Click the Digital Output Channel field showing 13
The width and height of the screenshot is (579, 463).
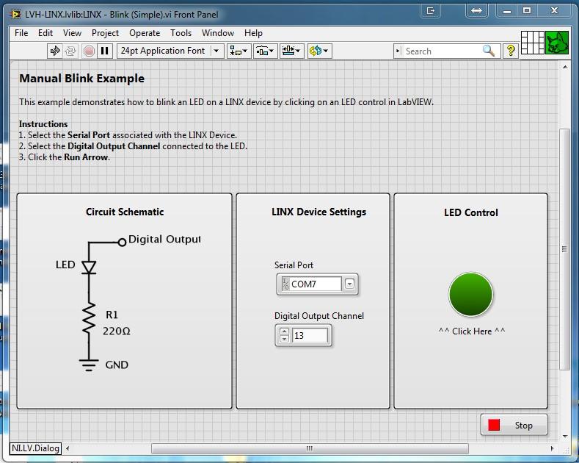pos(310,335)
